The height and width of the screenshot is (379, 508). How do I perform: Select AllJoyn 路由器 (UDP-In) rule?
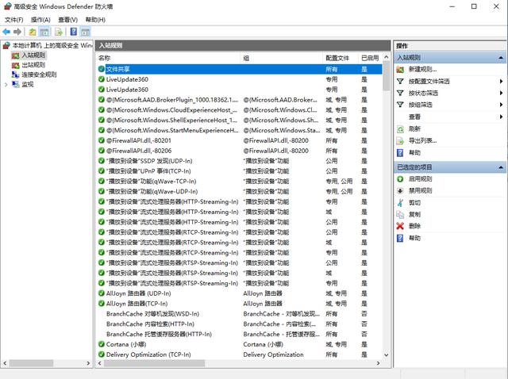tap(240, 293)
